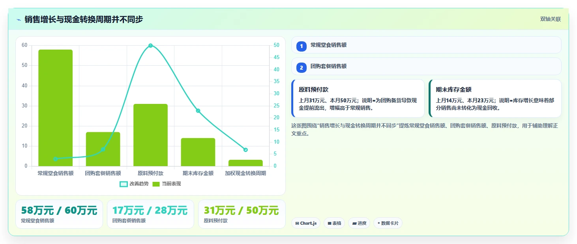The width and height of the screenshot is (577, 244).
Task: Click the 改善趋势 teal legend swatch
Action: pyautogui.click(x=124, y=184)
